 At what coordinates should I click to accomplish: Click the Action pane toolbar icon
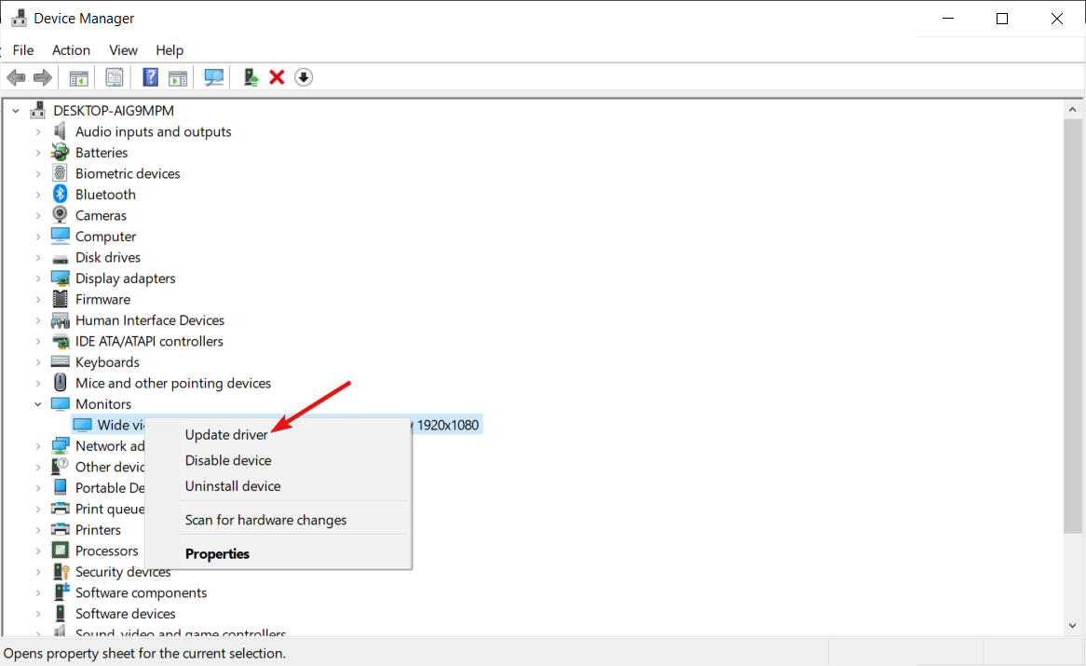[178, 77]
